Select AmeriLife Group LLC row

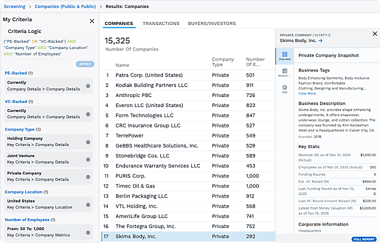(188, 216)
